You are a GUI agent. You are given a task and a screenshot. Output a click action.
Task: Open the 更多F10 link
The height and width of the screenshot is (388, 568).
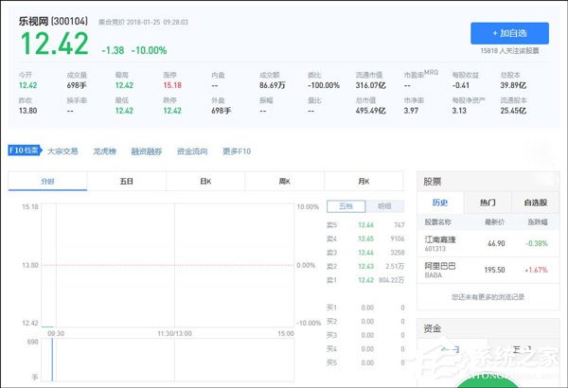click(x=237, y=151)
